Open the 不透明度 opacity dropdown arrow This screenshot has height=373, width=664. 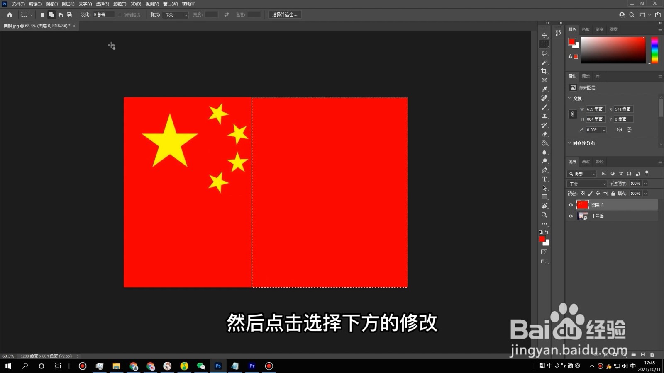click(x=645, y=184)
